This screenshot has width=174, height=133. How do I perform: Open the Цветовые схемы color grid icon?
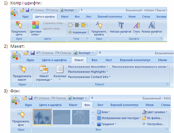(x=35, y=25)
